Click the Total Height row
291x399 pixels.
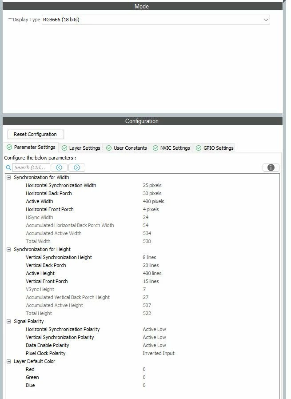143,314
